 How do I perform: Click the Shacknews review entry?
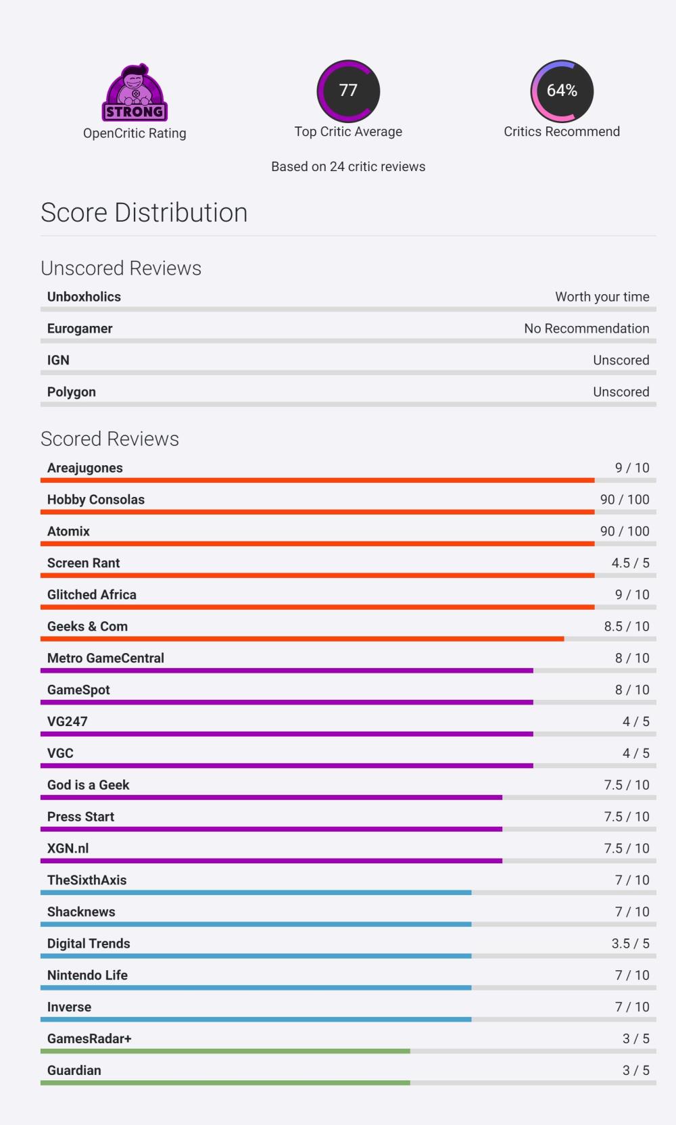(81, 912)
